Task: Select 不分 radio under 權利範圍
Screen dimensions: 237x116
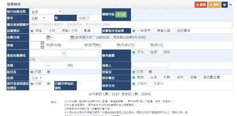Action: tap(134, 53)
